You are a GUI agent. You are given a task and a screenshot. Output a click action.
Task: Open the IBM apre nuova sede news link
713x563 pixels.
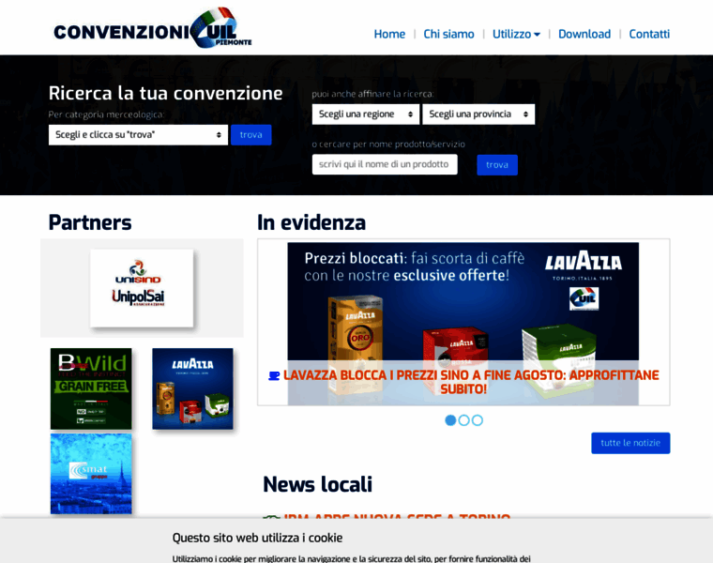397,516
